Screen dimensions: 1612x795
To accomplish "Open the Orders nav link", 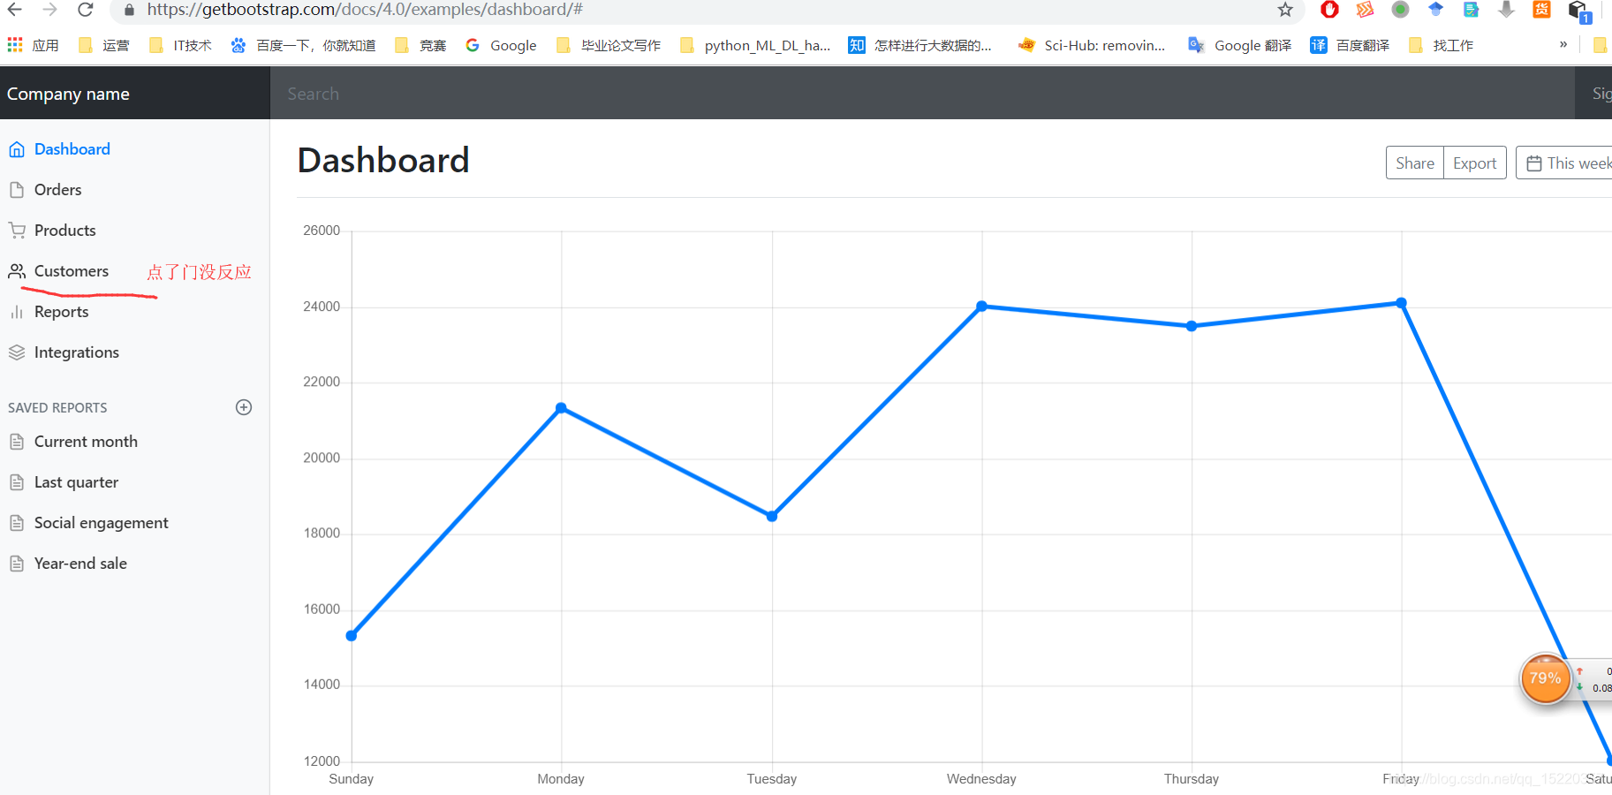I will point(57,190).
